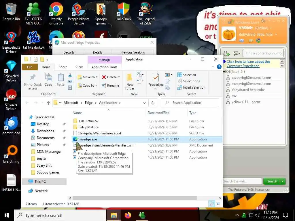Open Messenger contact list view menu
The width and height of the screenshot is (295, 221).
pos(237,53)
